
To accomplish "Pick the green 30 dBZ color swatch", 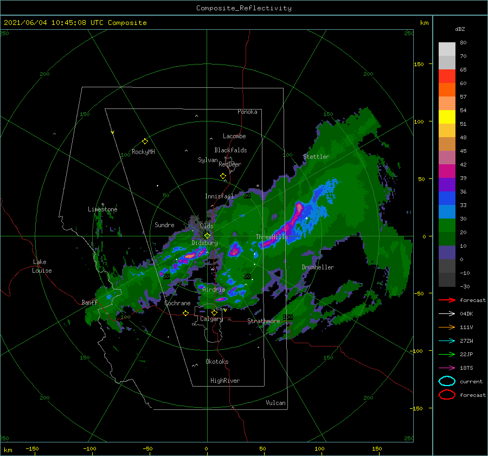I will coord(447,225).
